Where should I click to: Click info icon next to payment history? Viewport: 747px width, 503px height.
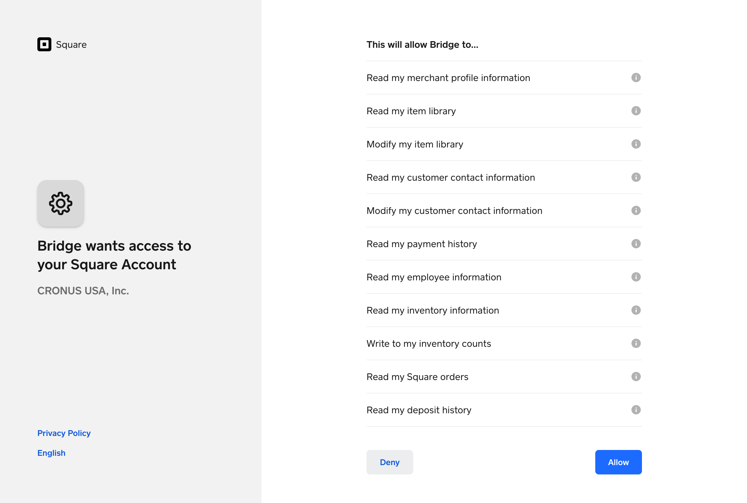coord(636,244)
